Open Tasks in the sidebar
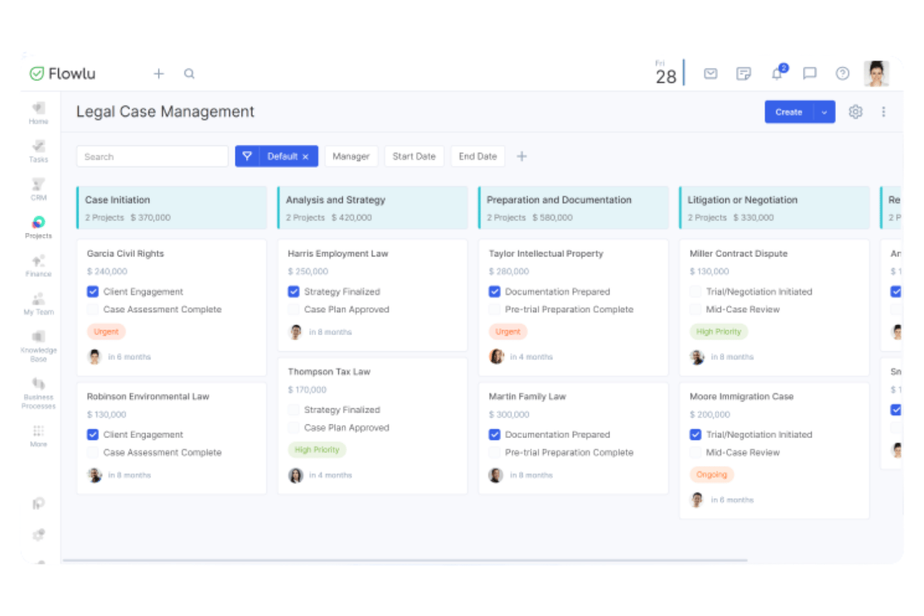924x616 pixels. tap(39, 151)
